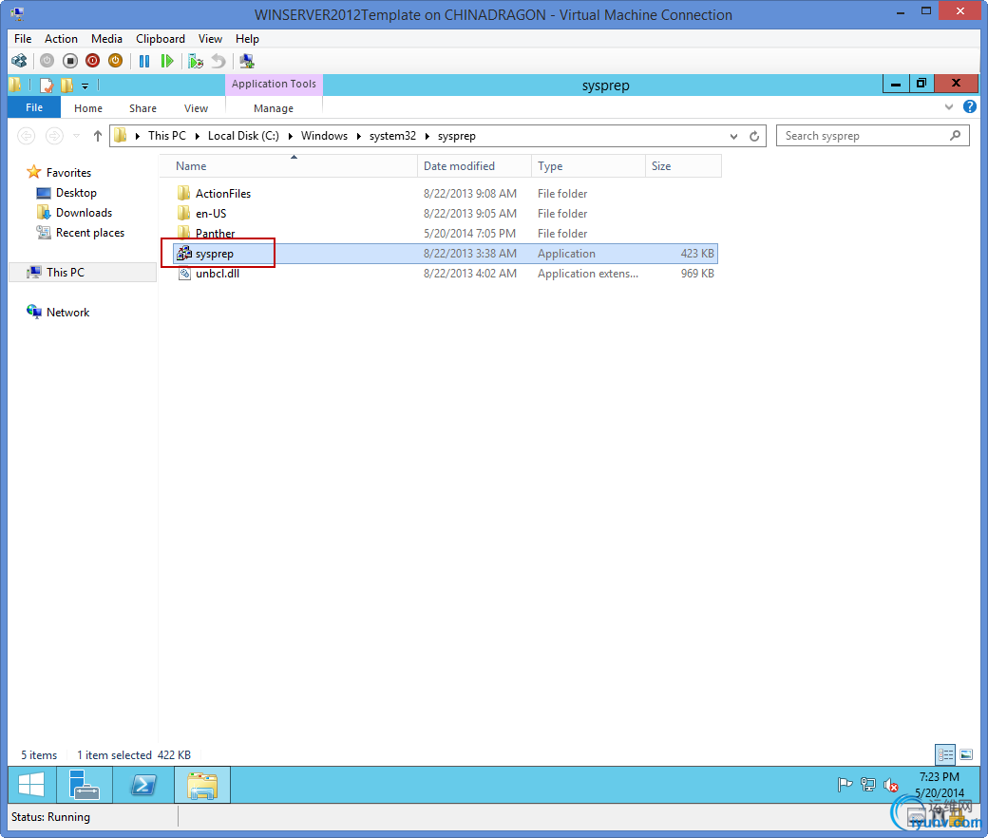
Task: Switch to the Explorer View ribbon tab
Action: 196,108
